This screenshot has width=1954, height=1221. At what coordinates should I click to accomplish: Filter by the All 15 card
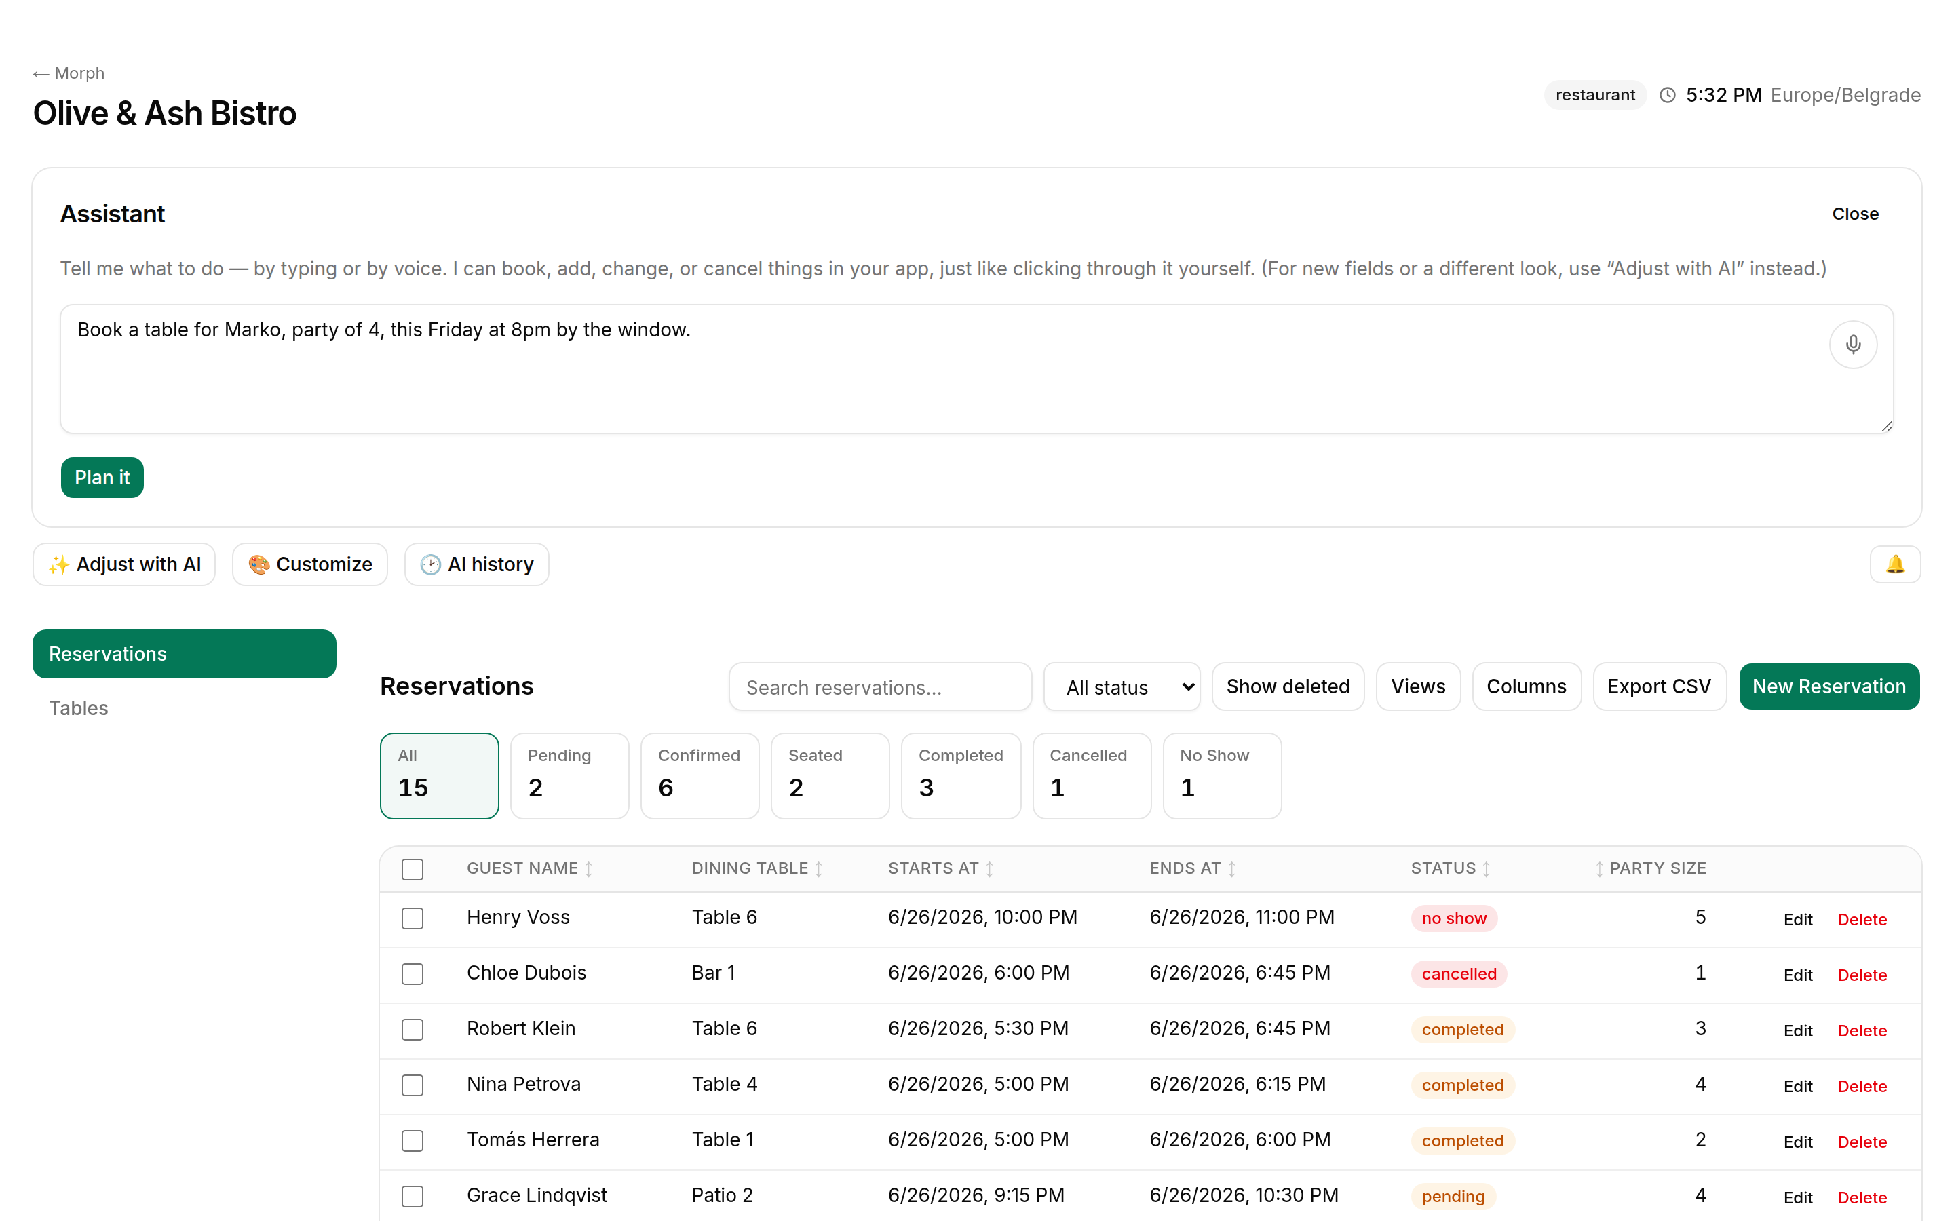439,776
